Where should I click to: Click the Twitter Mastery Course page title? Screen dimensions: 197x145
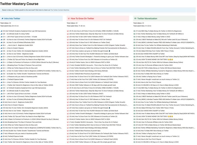pyautogui.click(x=19, y=4)
